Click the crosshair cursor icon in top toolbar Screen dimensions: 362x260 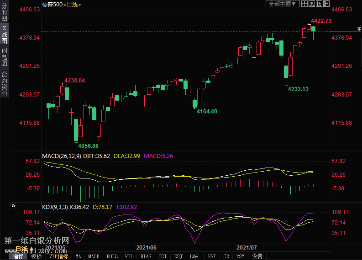304,4
